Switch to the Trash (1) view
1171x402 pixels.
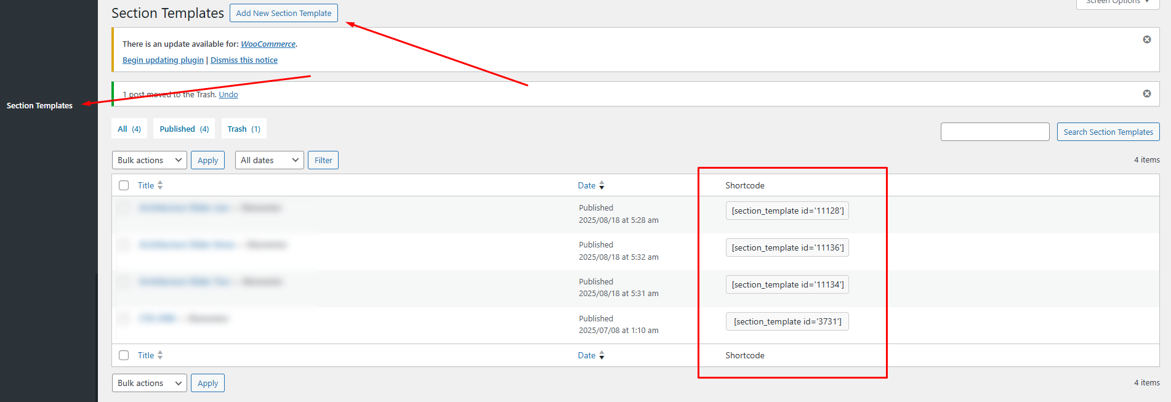[x=243, y=129]
